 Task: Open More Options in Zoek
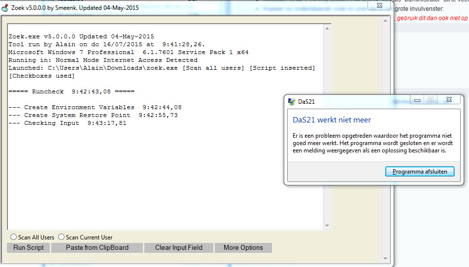pyautogui.click(x=243, y=248)
